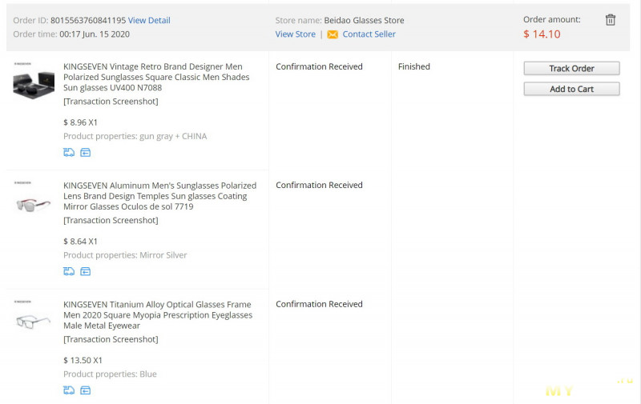Click Confirmation Received for Aluminum sunglasses

click(319, 186)
